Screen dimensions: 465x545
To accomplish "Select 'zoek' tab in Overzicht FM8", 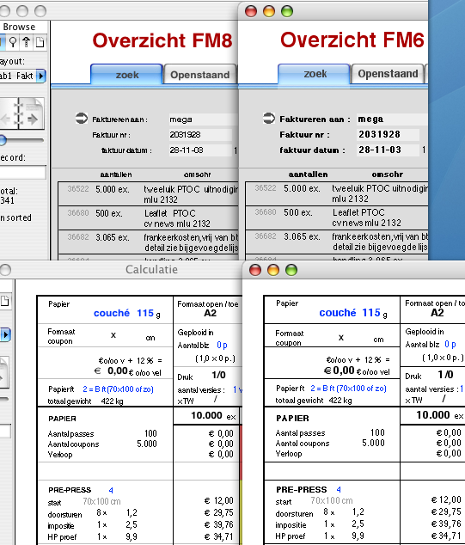I will (127, 74).
